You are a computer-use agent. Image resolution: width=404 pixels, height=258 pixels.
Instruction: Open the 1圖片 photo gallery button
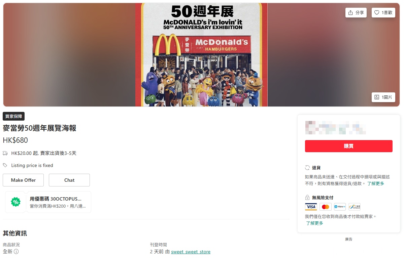(x=383, y=97)
